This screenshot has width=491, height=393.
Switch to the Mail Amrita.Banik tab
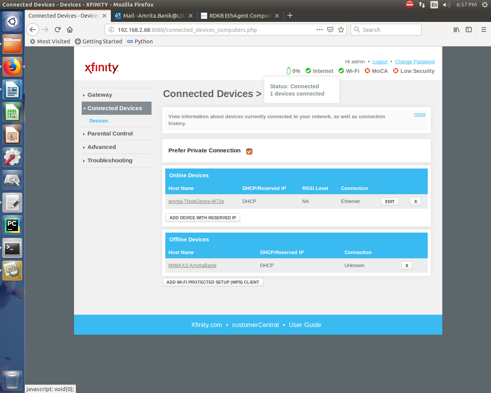153,16
